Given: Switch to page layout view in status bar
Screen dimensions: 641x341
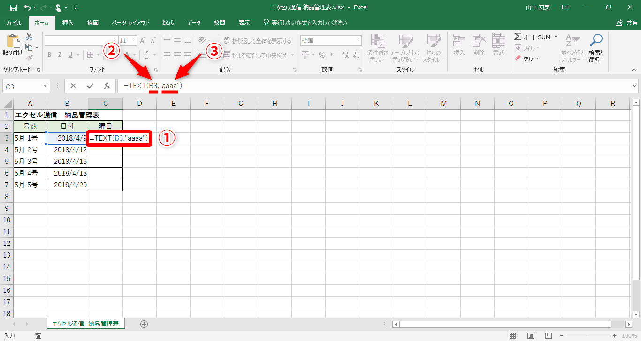Looking at the screenshot, I should coord(530,336).
